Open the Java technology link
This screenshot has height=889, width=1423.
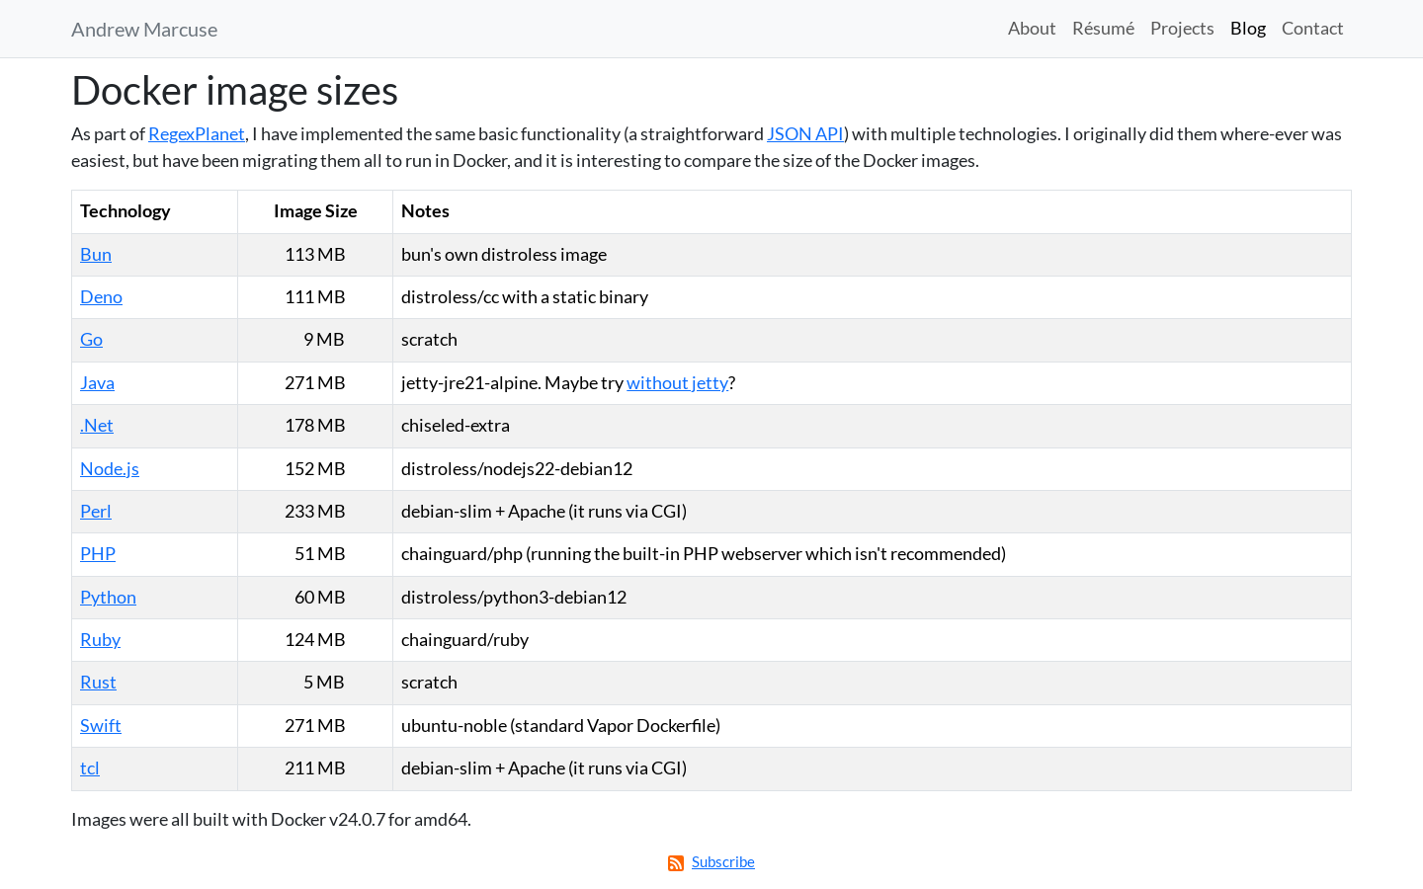tap(97, 383)
